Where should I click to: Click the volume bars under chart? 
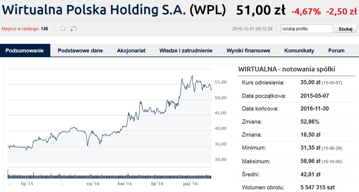click(109, 176)
